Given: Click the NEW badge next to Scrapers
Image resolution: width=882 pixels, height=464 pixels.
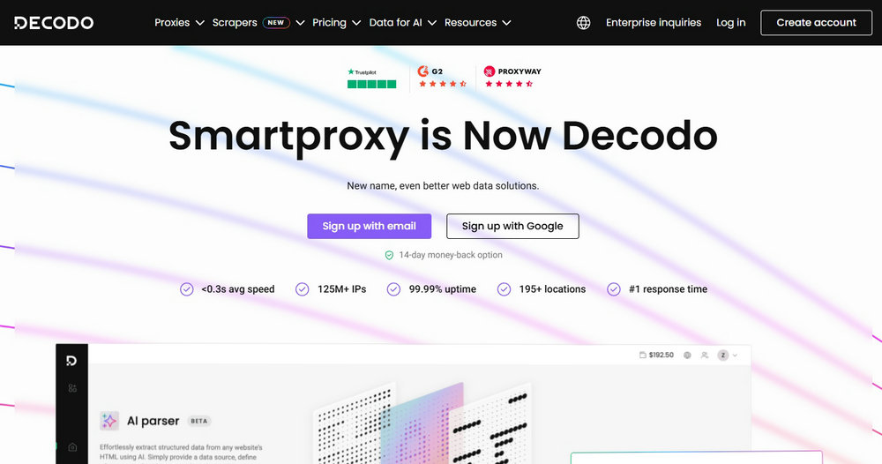Looking at the screenshot, I should tap(275, 23).
